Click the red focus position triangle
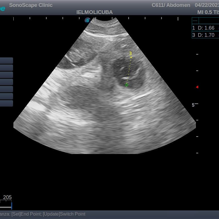 (197, 87)
